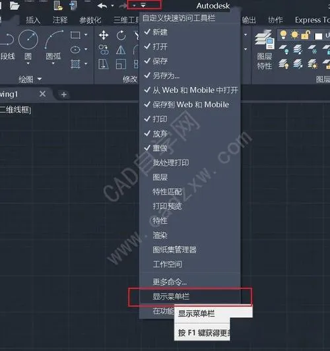
Task: Select the Rectangle draw tool icon
Action: coord(75,35)
